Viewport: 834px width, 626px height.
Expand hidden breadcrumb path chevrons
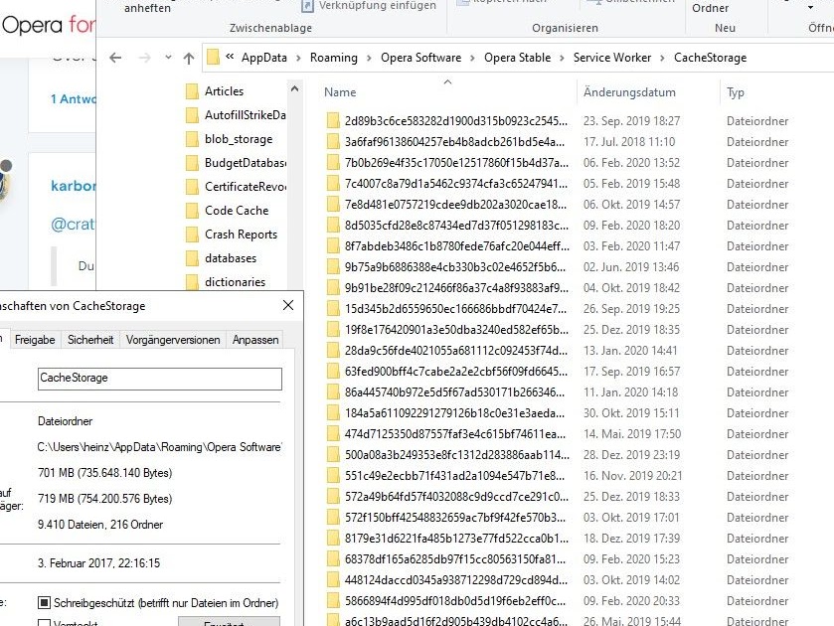pyautogui.click(x=230, y=57)
